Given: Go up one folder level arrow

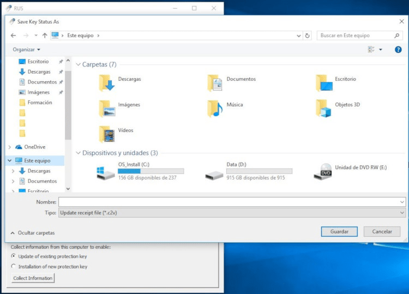Looking at the screenshot, I should tap(45, 35).
